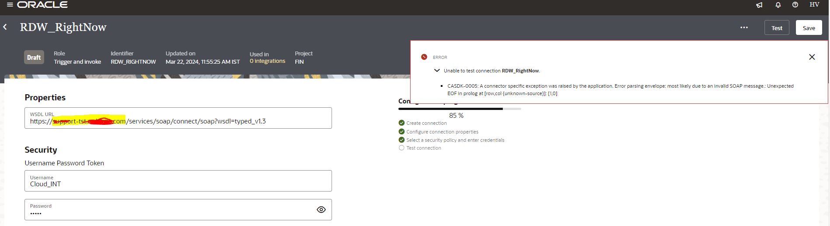The width and height of the screenshot is (830, 226).
Task: Click the Test button
Action: [777, 28]
